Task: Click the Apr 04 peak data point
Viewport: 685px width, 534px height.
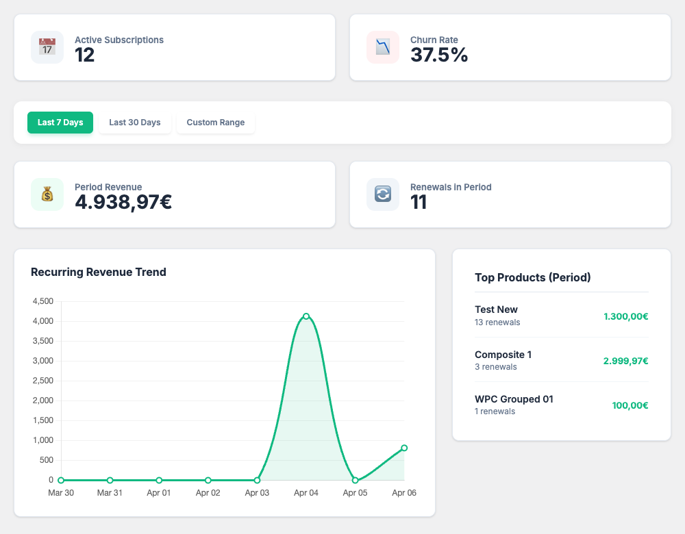Action: [306, 316]
